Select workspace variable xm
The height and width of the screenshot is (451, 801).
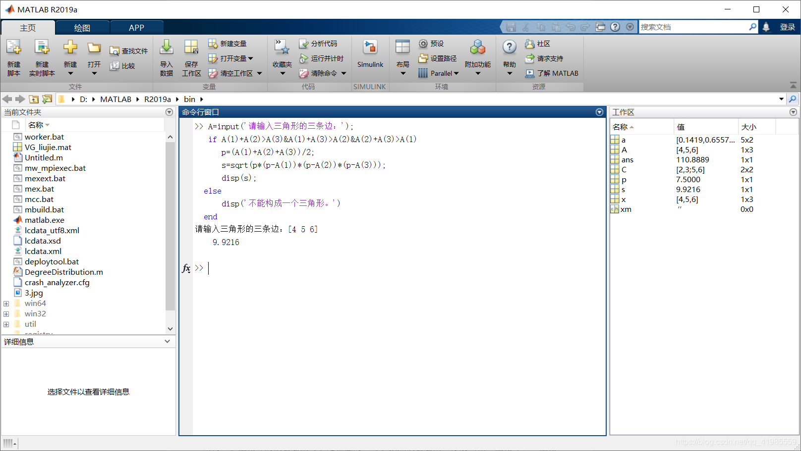point(626,209)
